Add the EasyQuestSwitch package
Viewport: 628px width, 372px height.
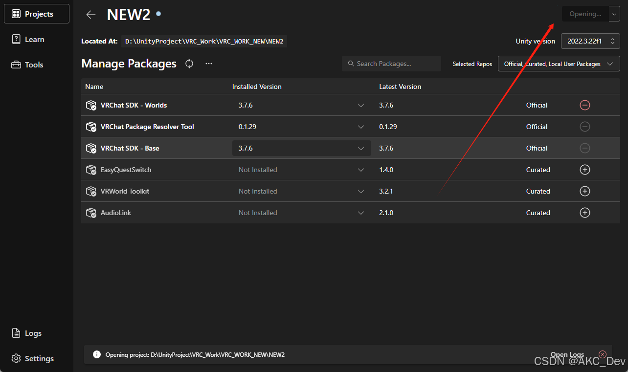585,170
